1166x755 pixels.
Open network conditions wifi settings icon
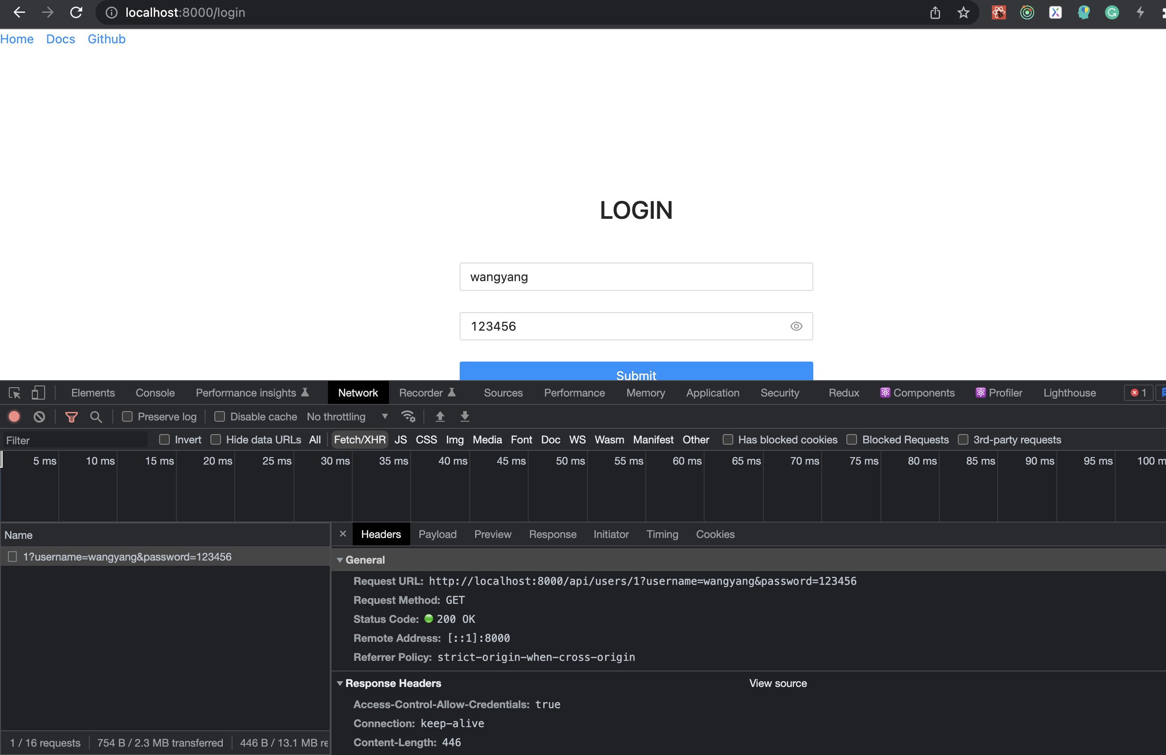408,416
